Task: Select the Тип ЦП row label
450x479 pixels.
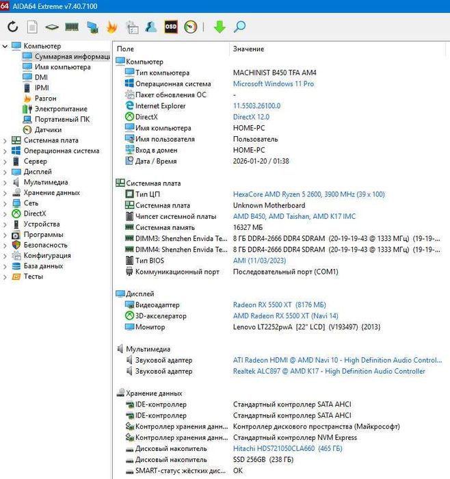Action: click(x=148, y=194)
